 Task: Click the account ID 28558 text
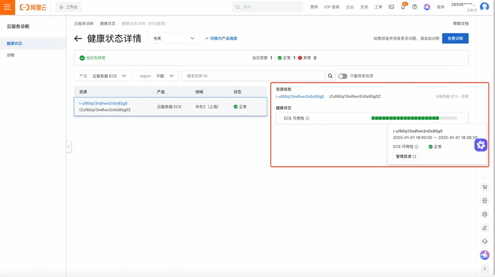(x=464, y=5)
